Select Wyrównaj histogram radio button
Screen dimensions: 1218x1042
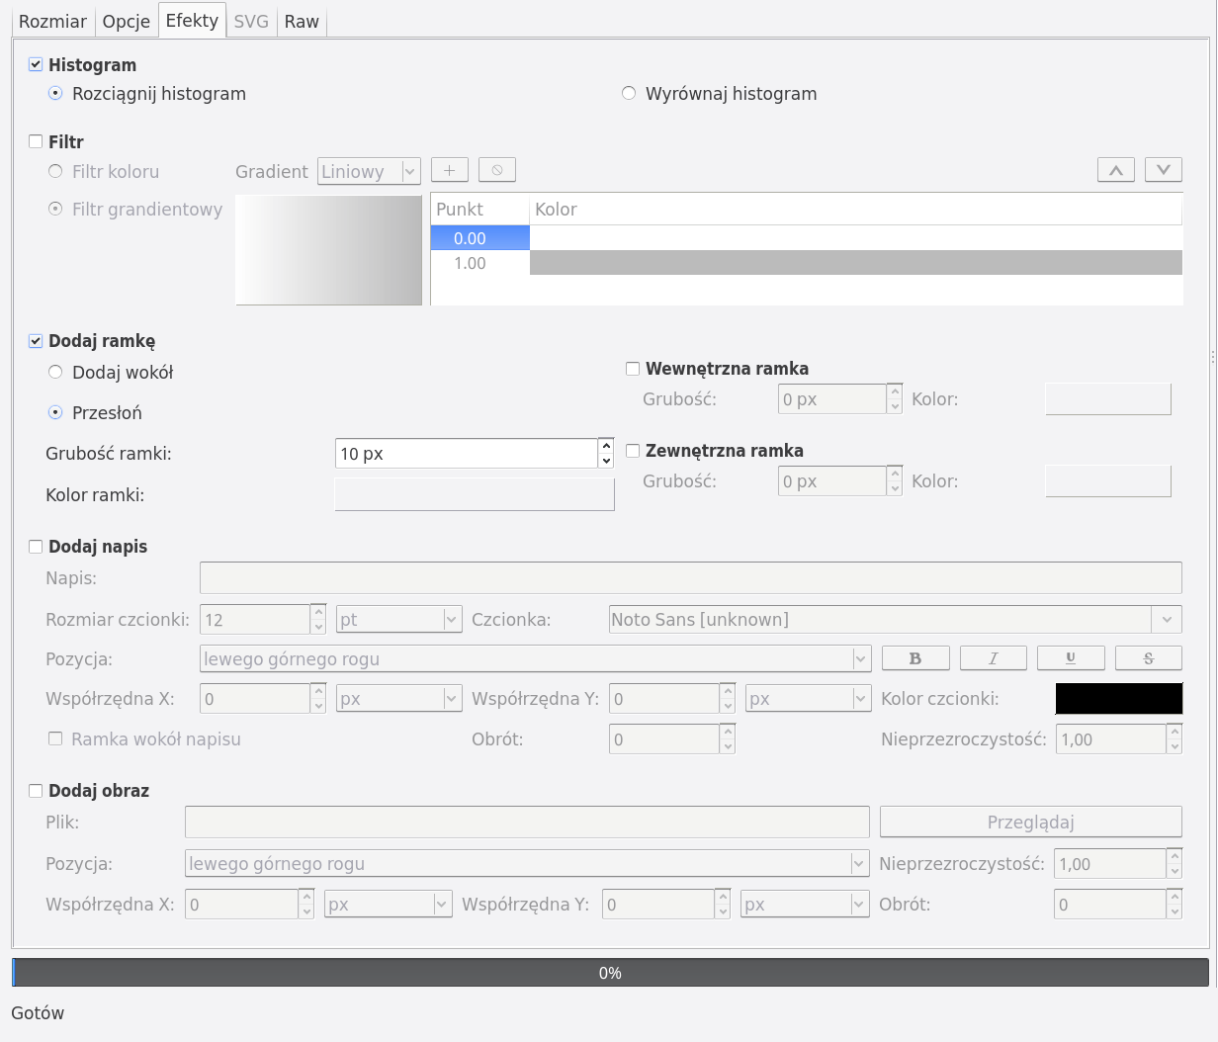pos(629,93)
